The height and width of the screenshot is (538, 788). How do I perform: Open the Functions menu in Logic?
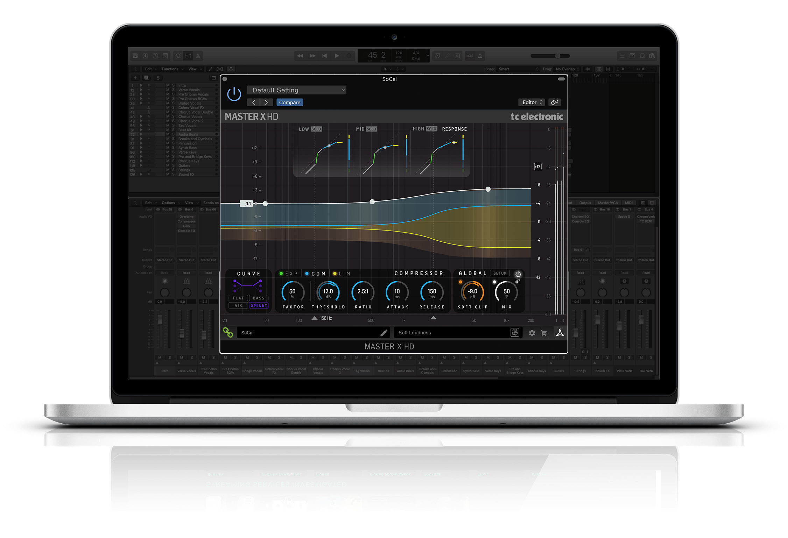173,69
